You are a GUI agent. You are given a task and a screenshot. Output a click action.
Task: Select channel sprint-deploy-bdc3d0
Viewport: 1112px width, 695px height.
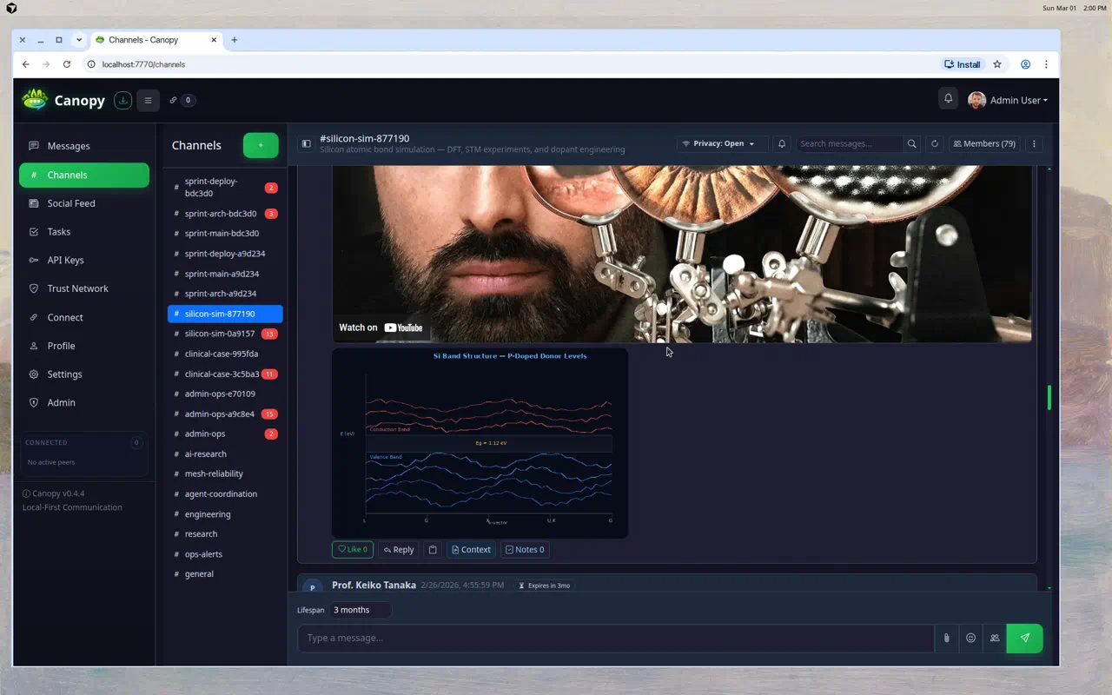coord(225,187)
